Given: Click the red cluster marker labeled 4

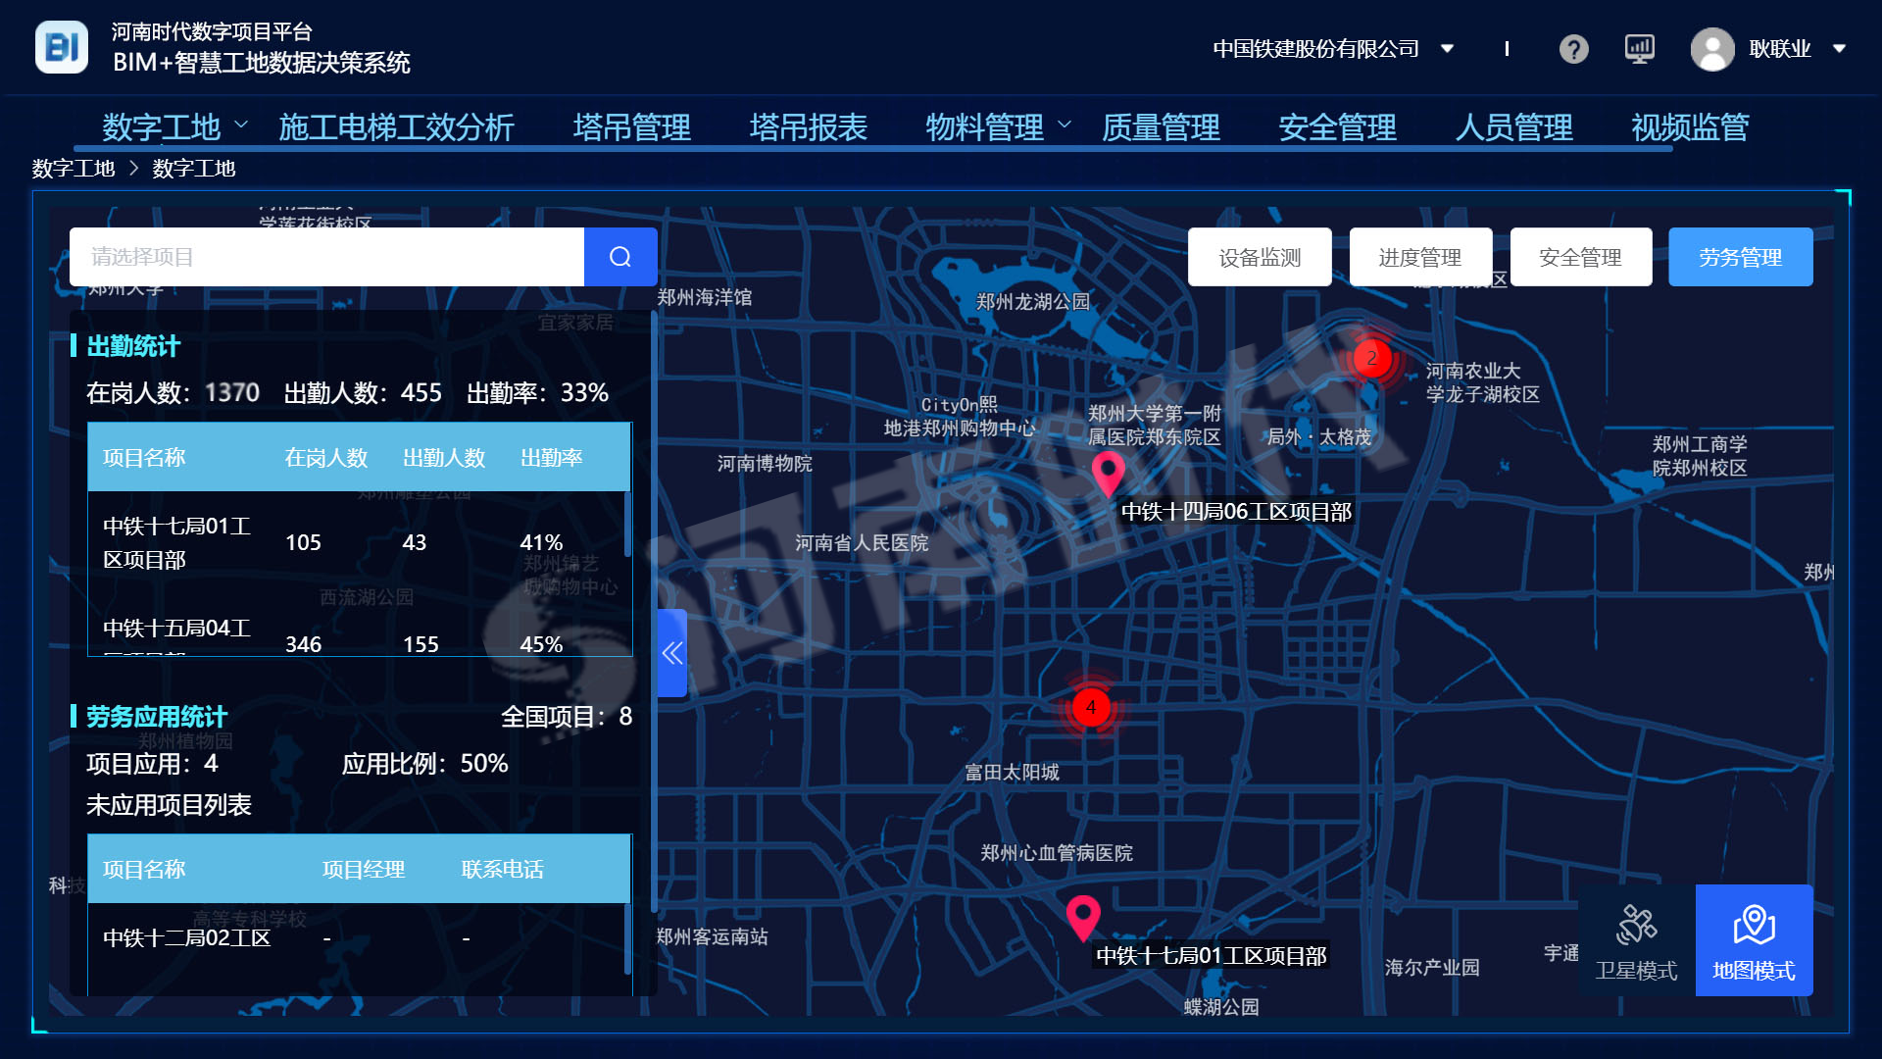Looking at the screenshot, I should tap(1090, 707).
